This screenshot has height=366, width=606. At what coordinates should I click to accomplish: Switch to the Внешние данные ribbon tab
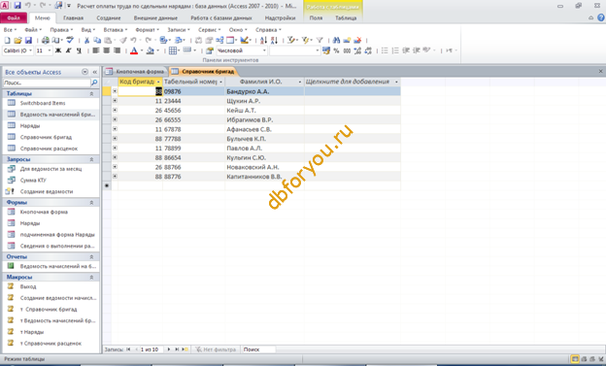coord(155,17)
